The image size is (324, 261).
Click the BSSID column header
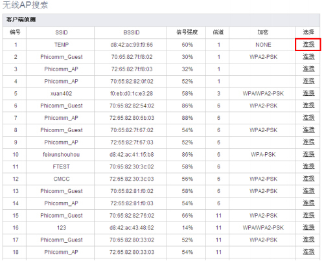tap(132, 32)
